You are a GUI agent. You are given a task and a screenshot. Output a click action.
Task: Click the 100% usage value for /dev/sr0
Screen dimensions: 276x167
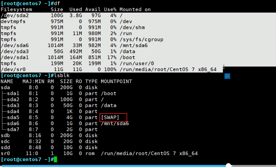pyautogui.click(x=110, y=69)
